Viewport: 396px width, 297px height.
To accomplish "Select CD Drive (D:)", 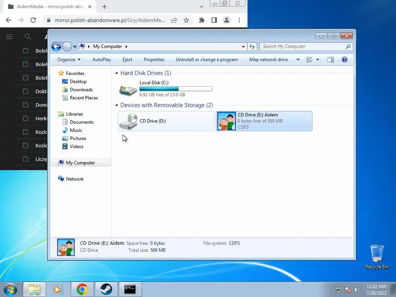I will [166, 121].
